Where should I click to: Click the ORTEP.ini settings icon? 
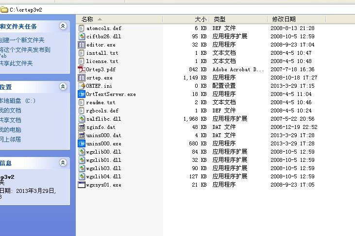point(81,86)
